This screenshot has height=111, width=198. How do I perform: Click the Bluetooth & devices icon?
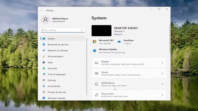click(x=44, y=44)
